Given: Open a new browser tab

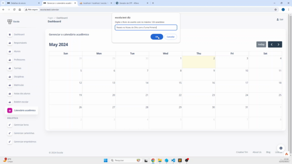Looking at the screenshot, I should (x=153, y=3).
